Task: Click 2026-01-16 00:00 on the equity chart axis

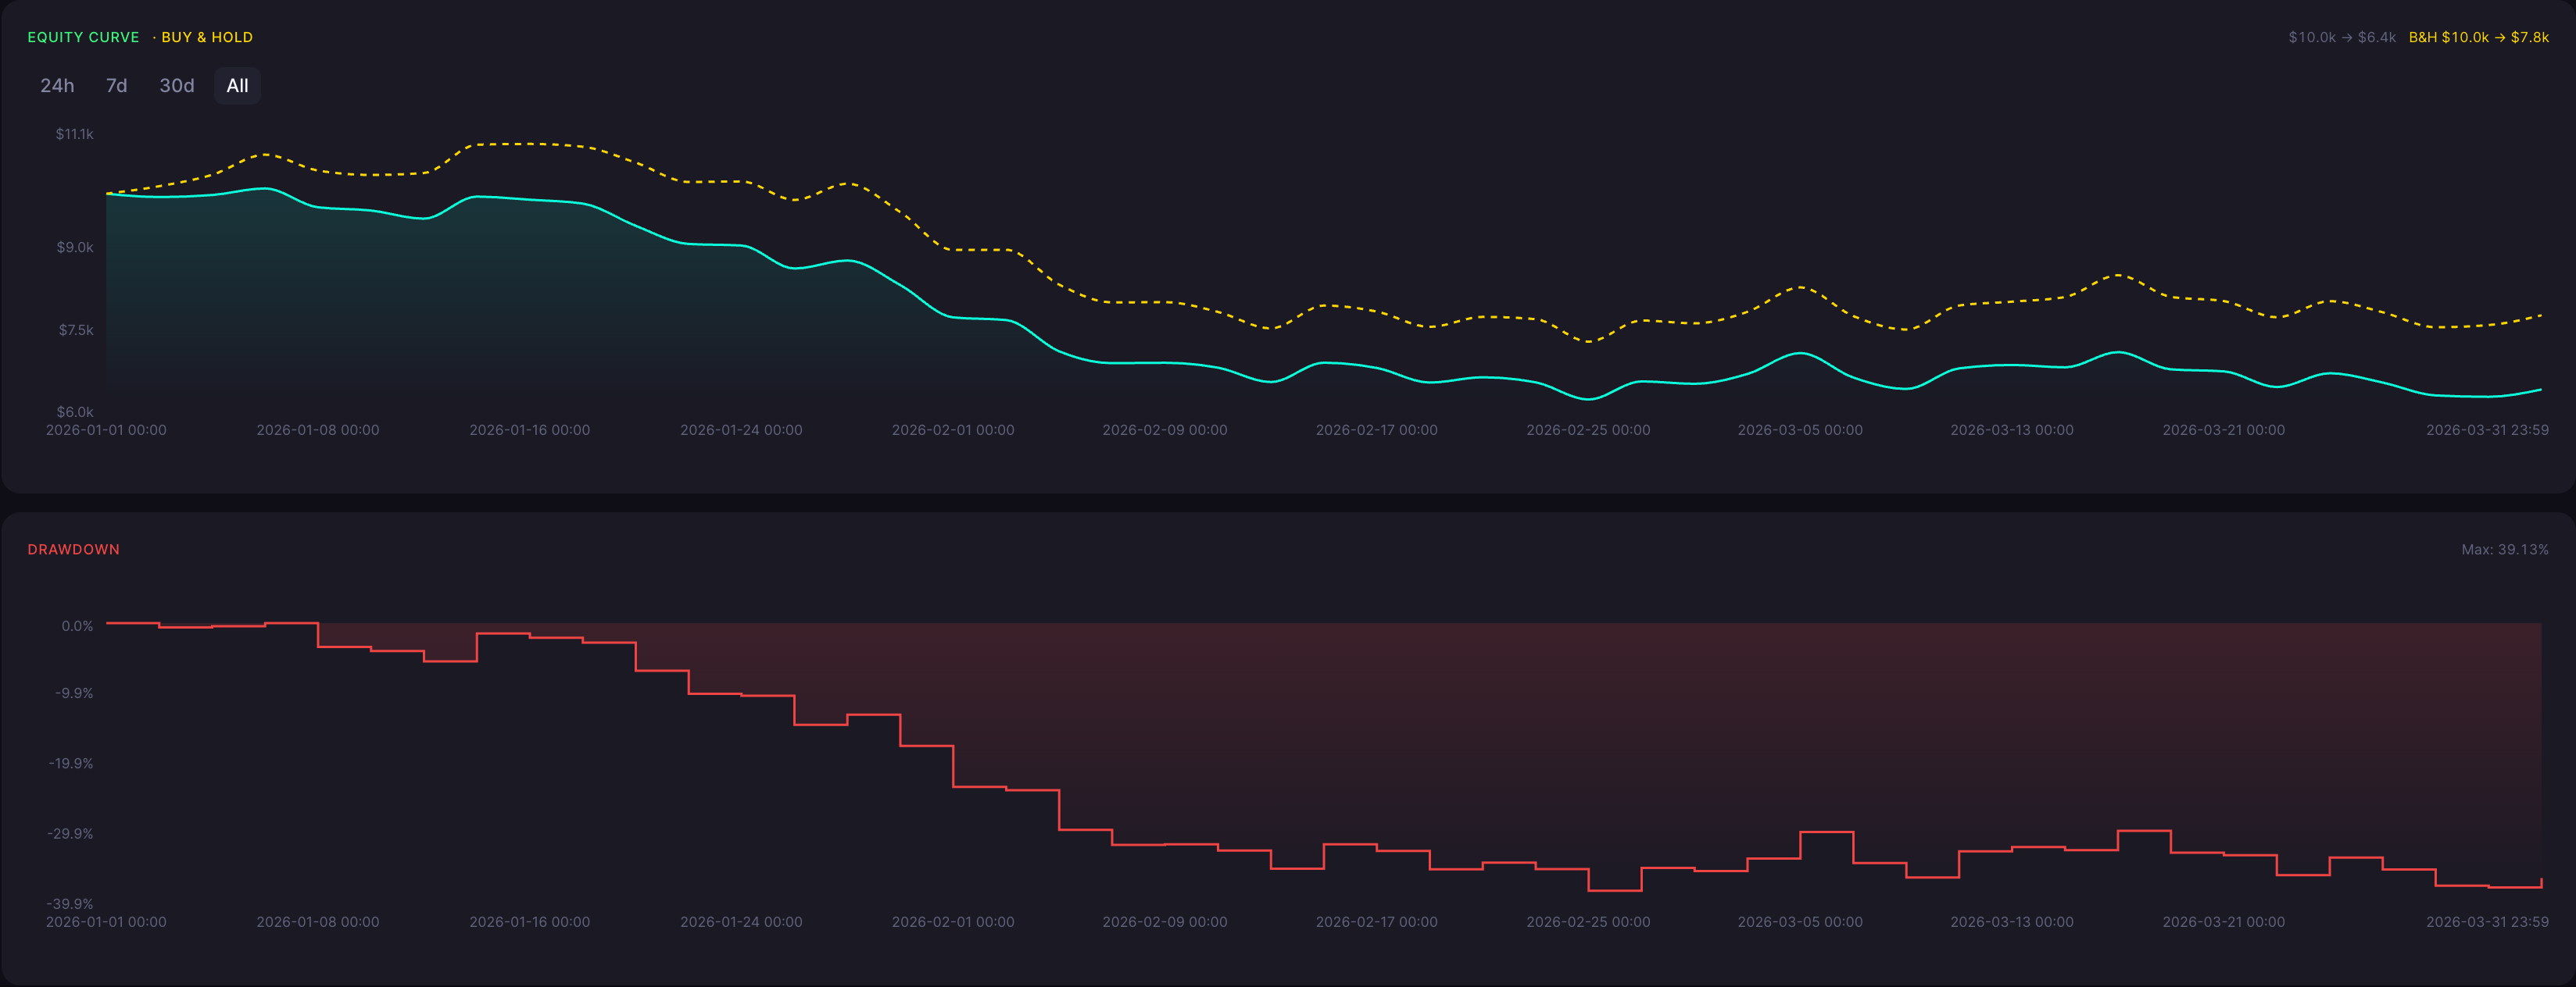Action: (530, 429)
